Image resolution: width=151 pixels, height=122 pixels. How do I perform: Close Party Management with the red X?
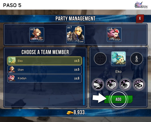tap(140, 18)
